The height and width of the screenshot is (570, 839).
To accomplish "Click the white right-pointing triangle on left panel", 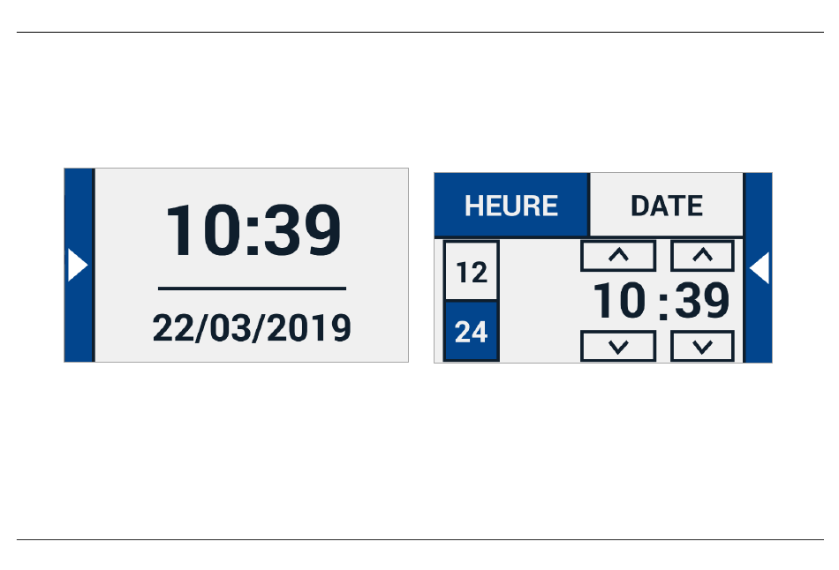I will click(x=78, y=266).
